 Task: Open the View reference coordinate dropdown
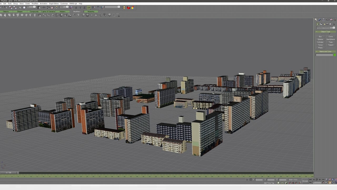tap(64, 7)
